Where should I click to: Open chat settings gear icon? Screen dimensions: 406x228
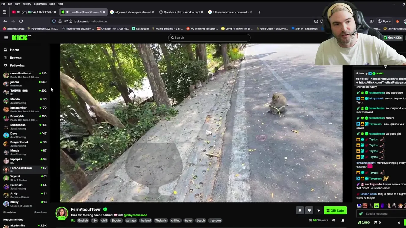tap(399, 223)
